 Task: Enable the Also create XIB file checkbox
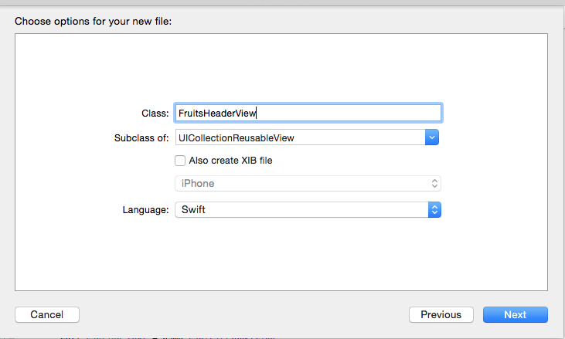[x=180, y=161]
